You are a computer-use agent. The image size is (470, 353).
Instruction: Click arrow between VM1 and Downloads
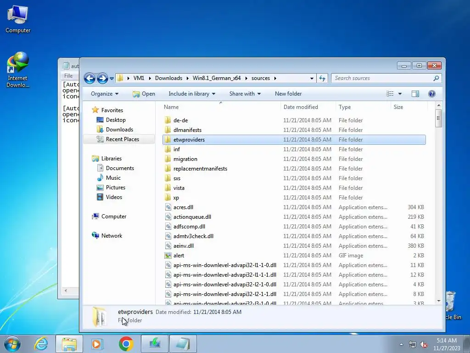coord(150,78)
